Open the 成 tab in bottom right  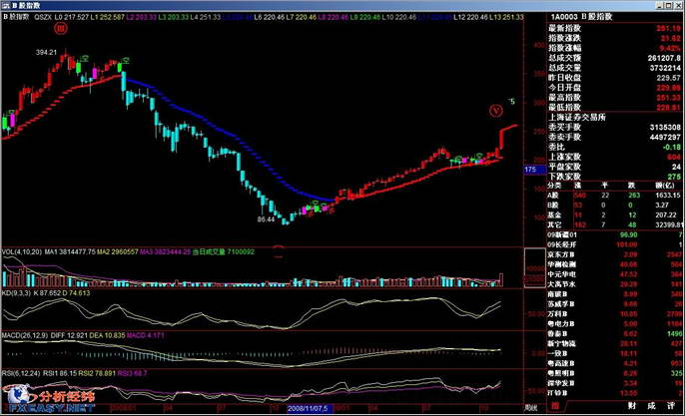651,406
